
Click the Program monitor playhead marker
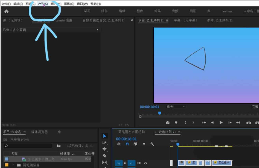tap(159, 113)
